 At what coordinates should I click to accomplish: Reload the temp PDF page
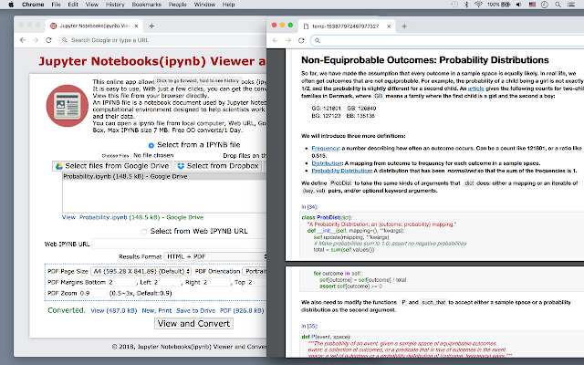point(301,40)
